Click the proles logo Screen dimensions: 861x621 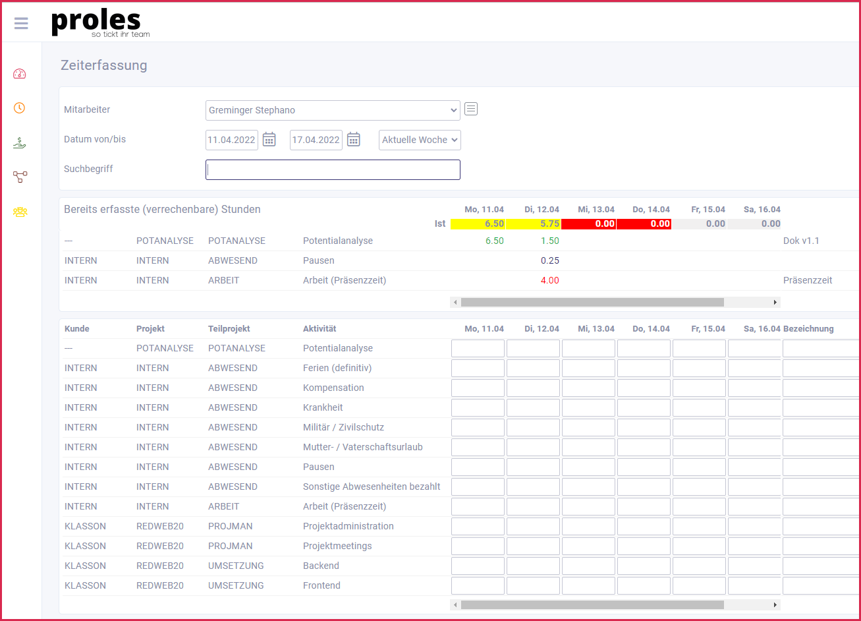[x=100, y=22]
